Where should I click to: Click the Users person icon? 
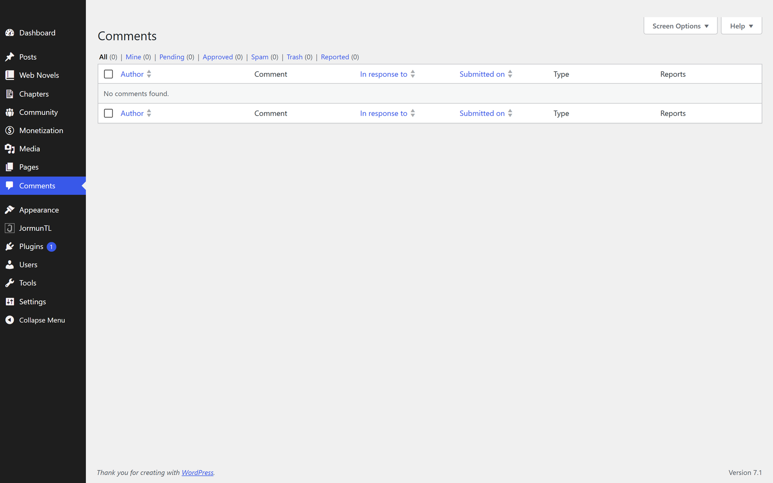10,265
